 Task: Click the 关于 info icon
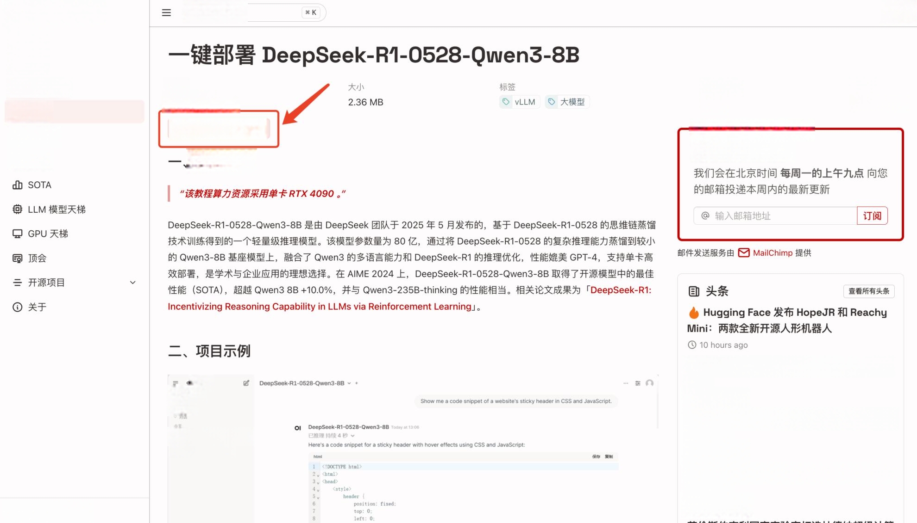coord(18,307)
